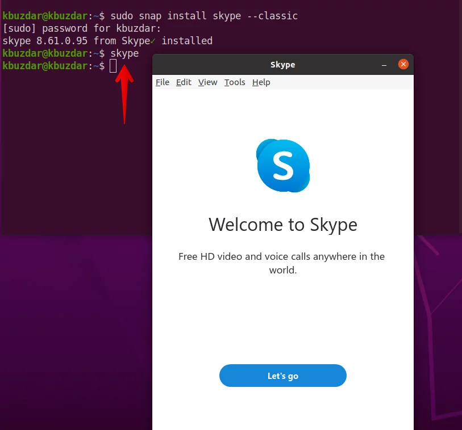
Task: Click the green checkmark after Skype in terminal
Action: pyautogui.click(x=153, y=41)
